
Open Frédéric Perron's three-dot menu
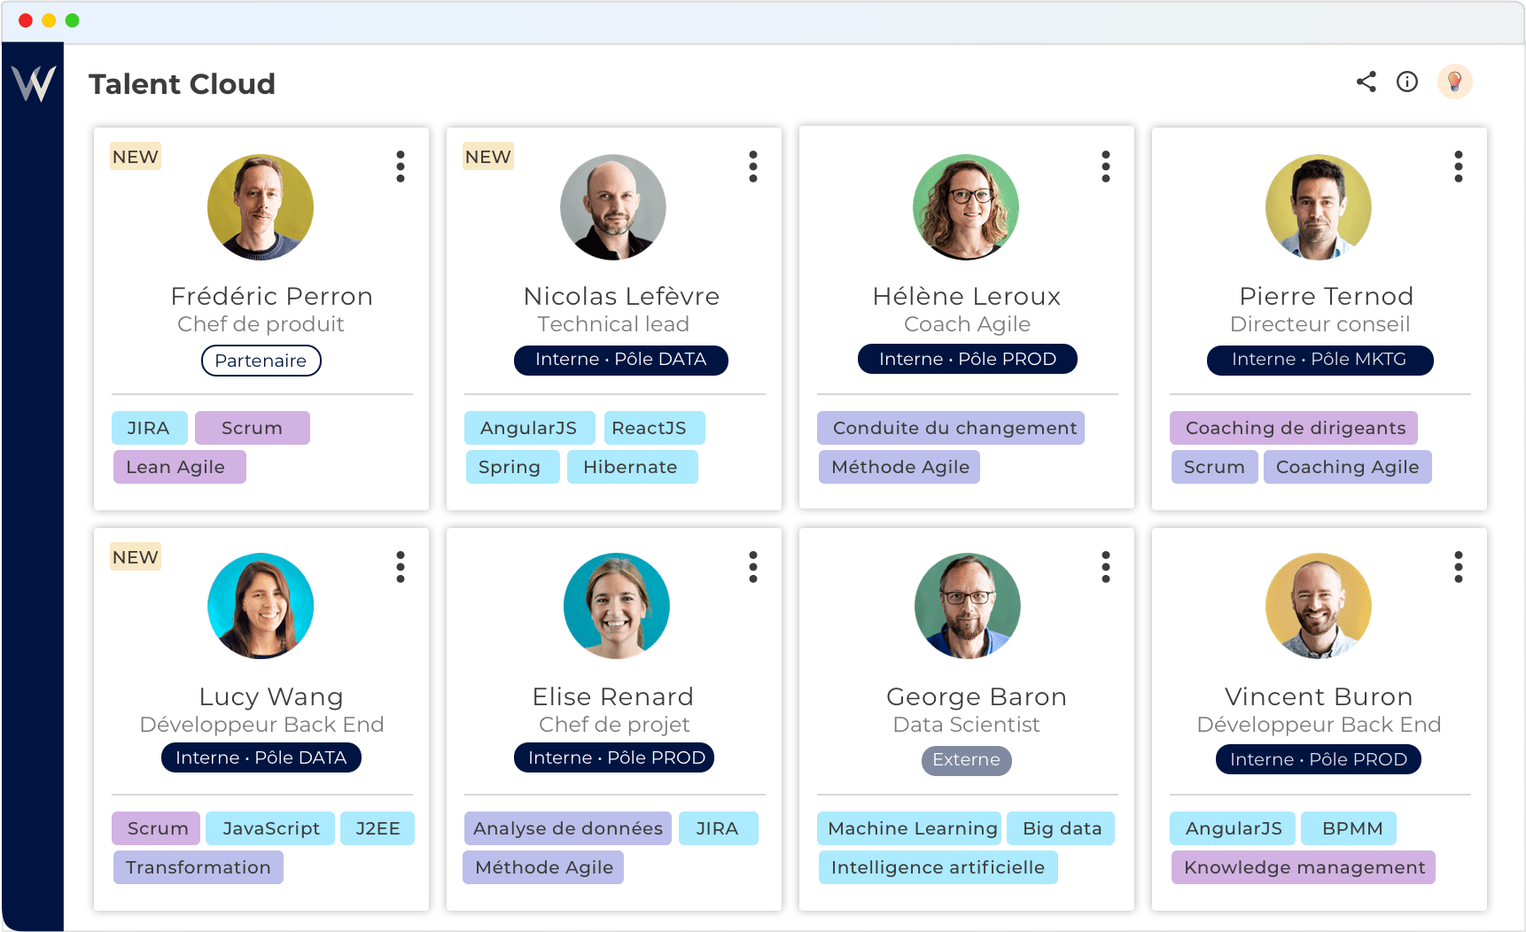click(401, 167)
